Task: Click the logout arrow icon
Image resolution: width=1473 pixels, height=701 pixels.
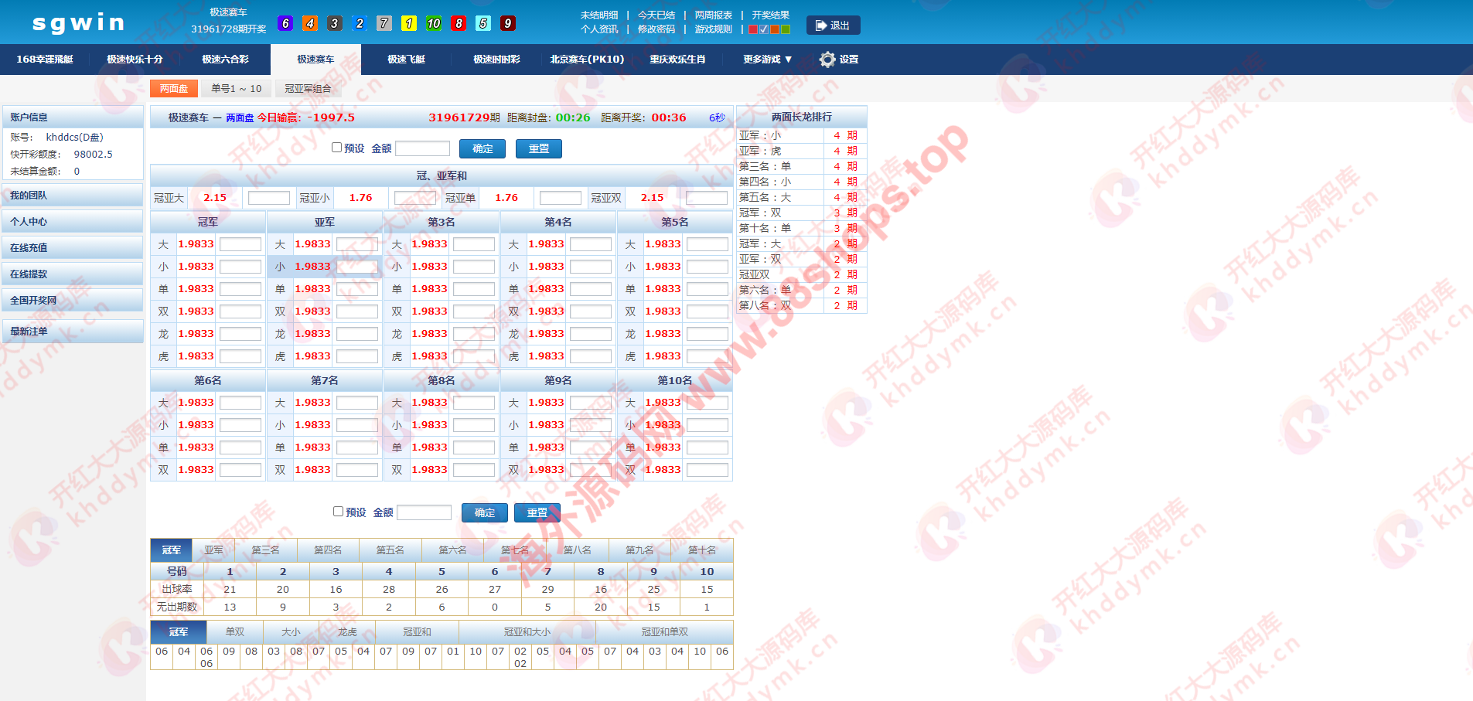Action: click(x=820, y=26)
